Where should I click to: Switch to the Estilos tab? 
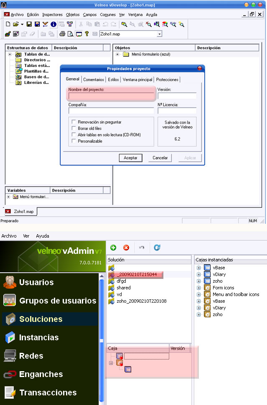(114, 80)
